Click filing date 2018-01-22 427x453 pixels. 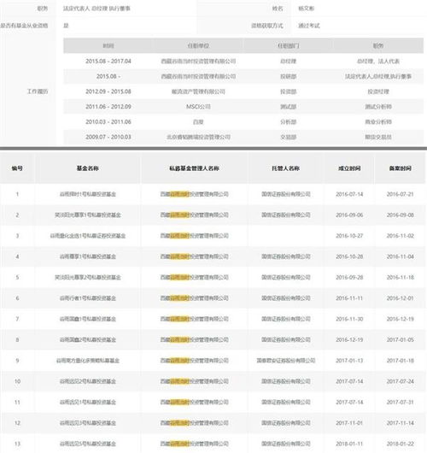tap(401, 444)
